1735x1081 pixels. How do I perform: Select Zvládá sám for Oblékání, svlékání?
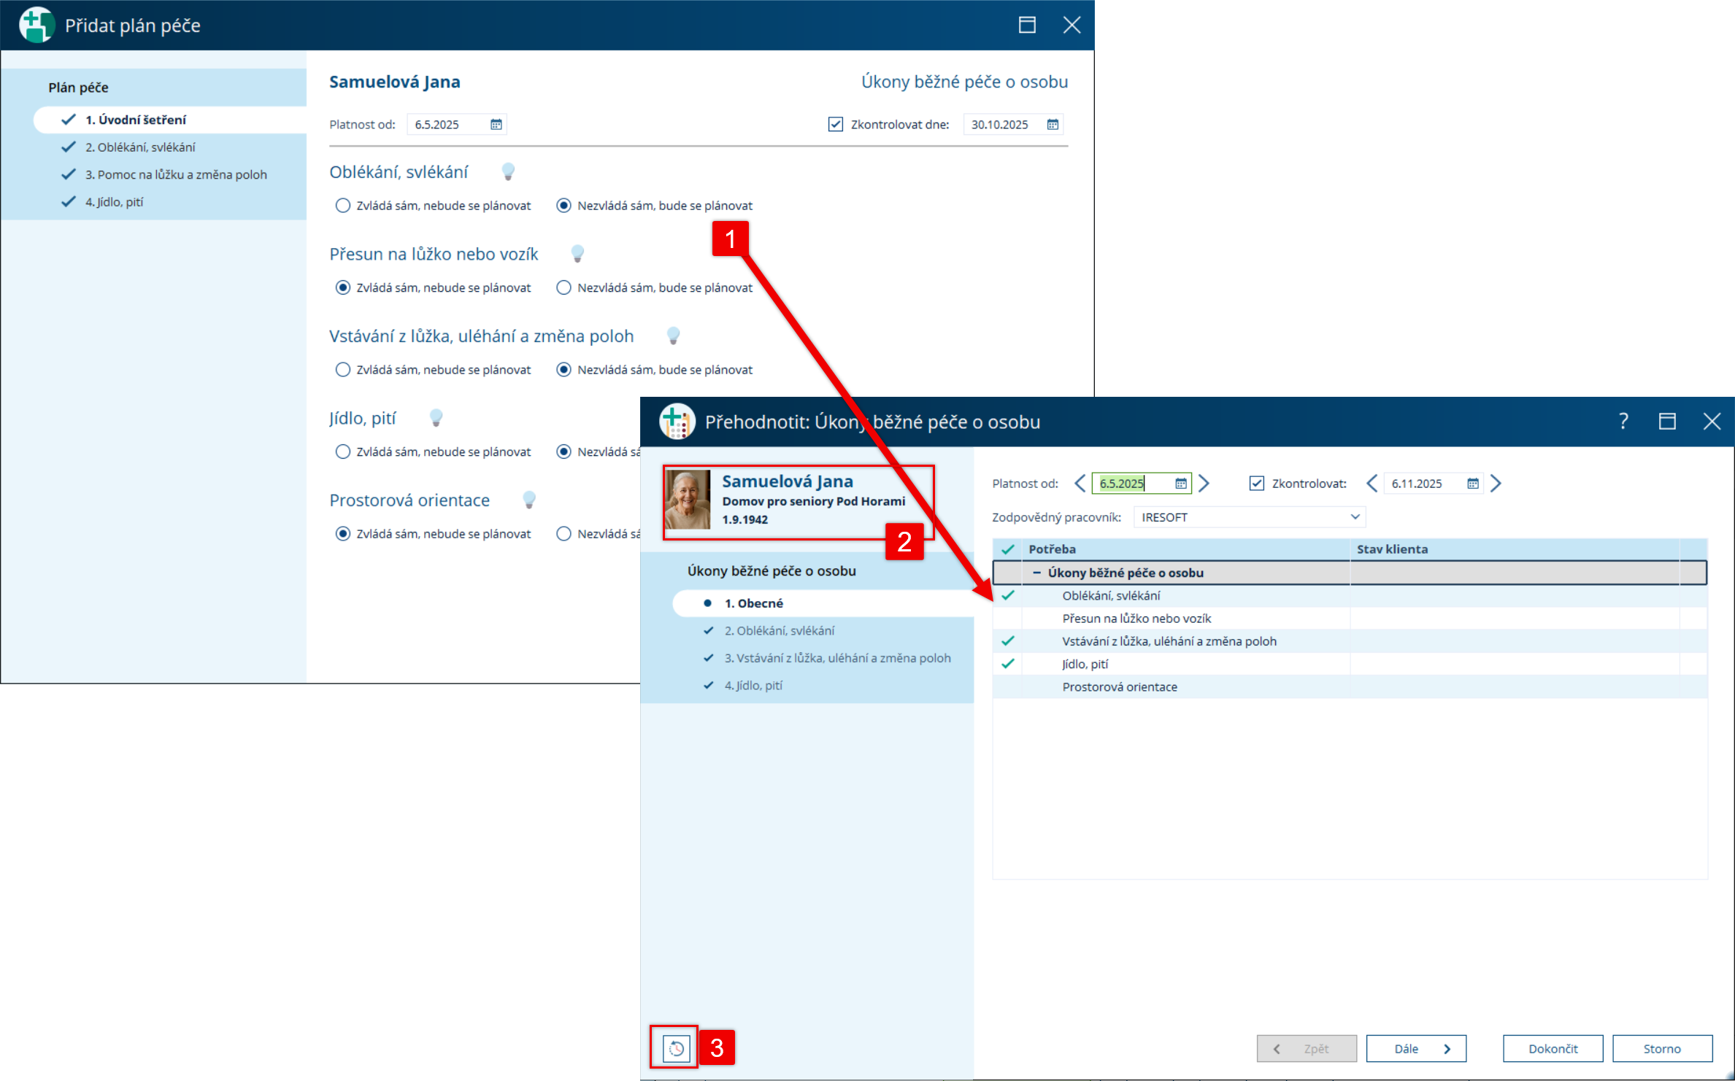point(342,206)
